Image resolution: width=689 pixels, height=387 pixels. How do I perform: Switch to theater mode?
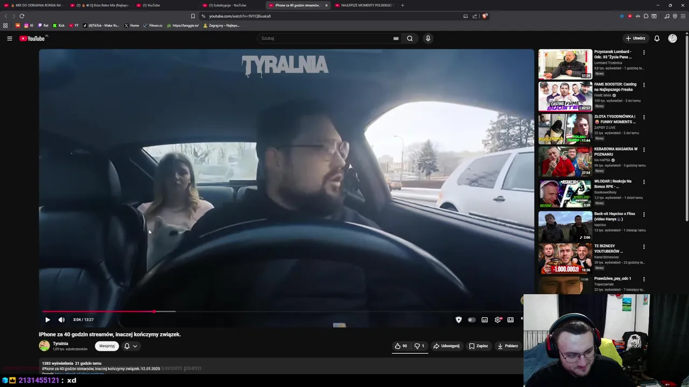click(510, 320)
